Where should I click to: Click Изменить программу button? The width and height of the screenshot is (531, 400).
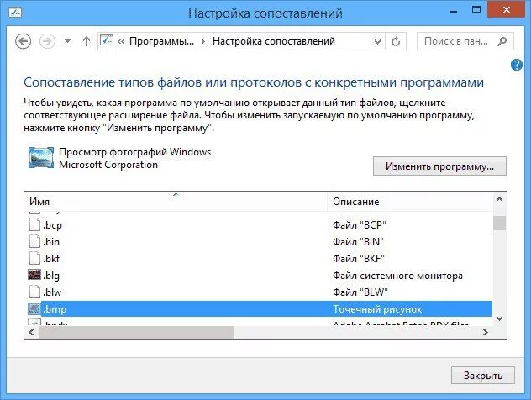439,166
